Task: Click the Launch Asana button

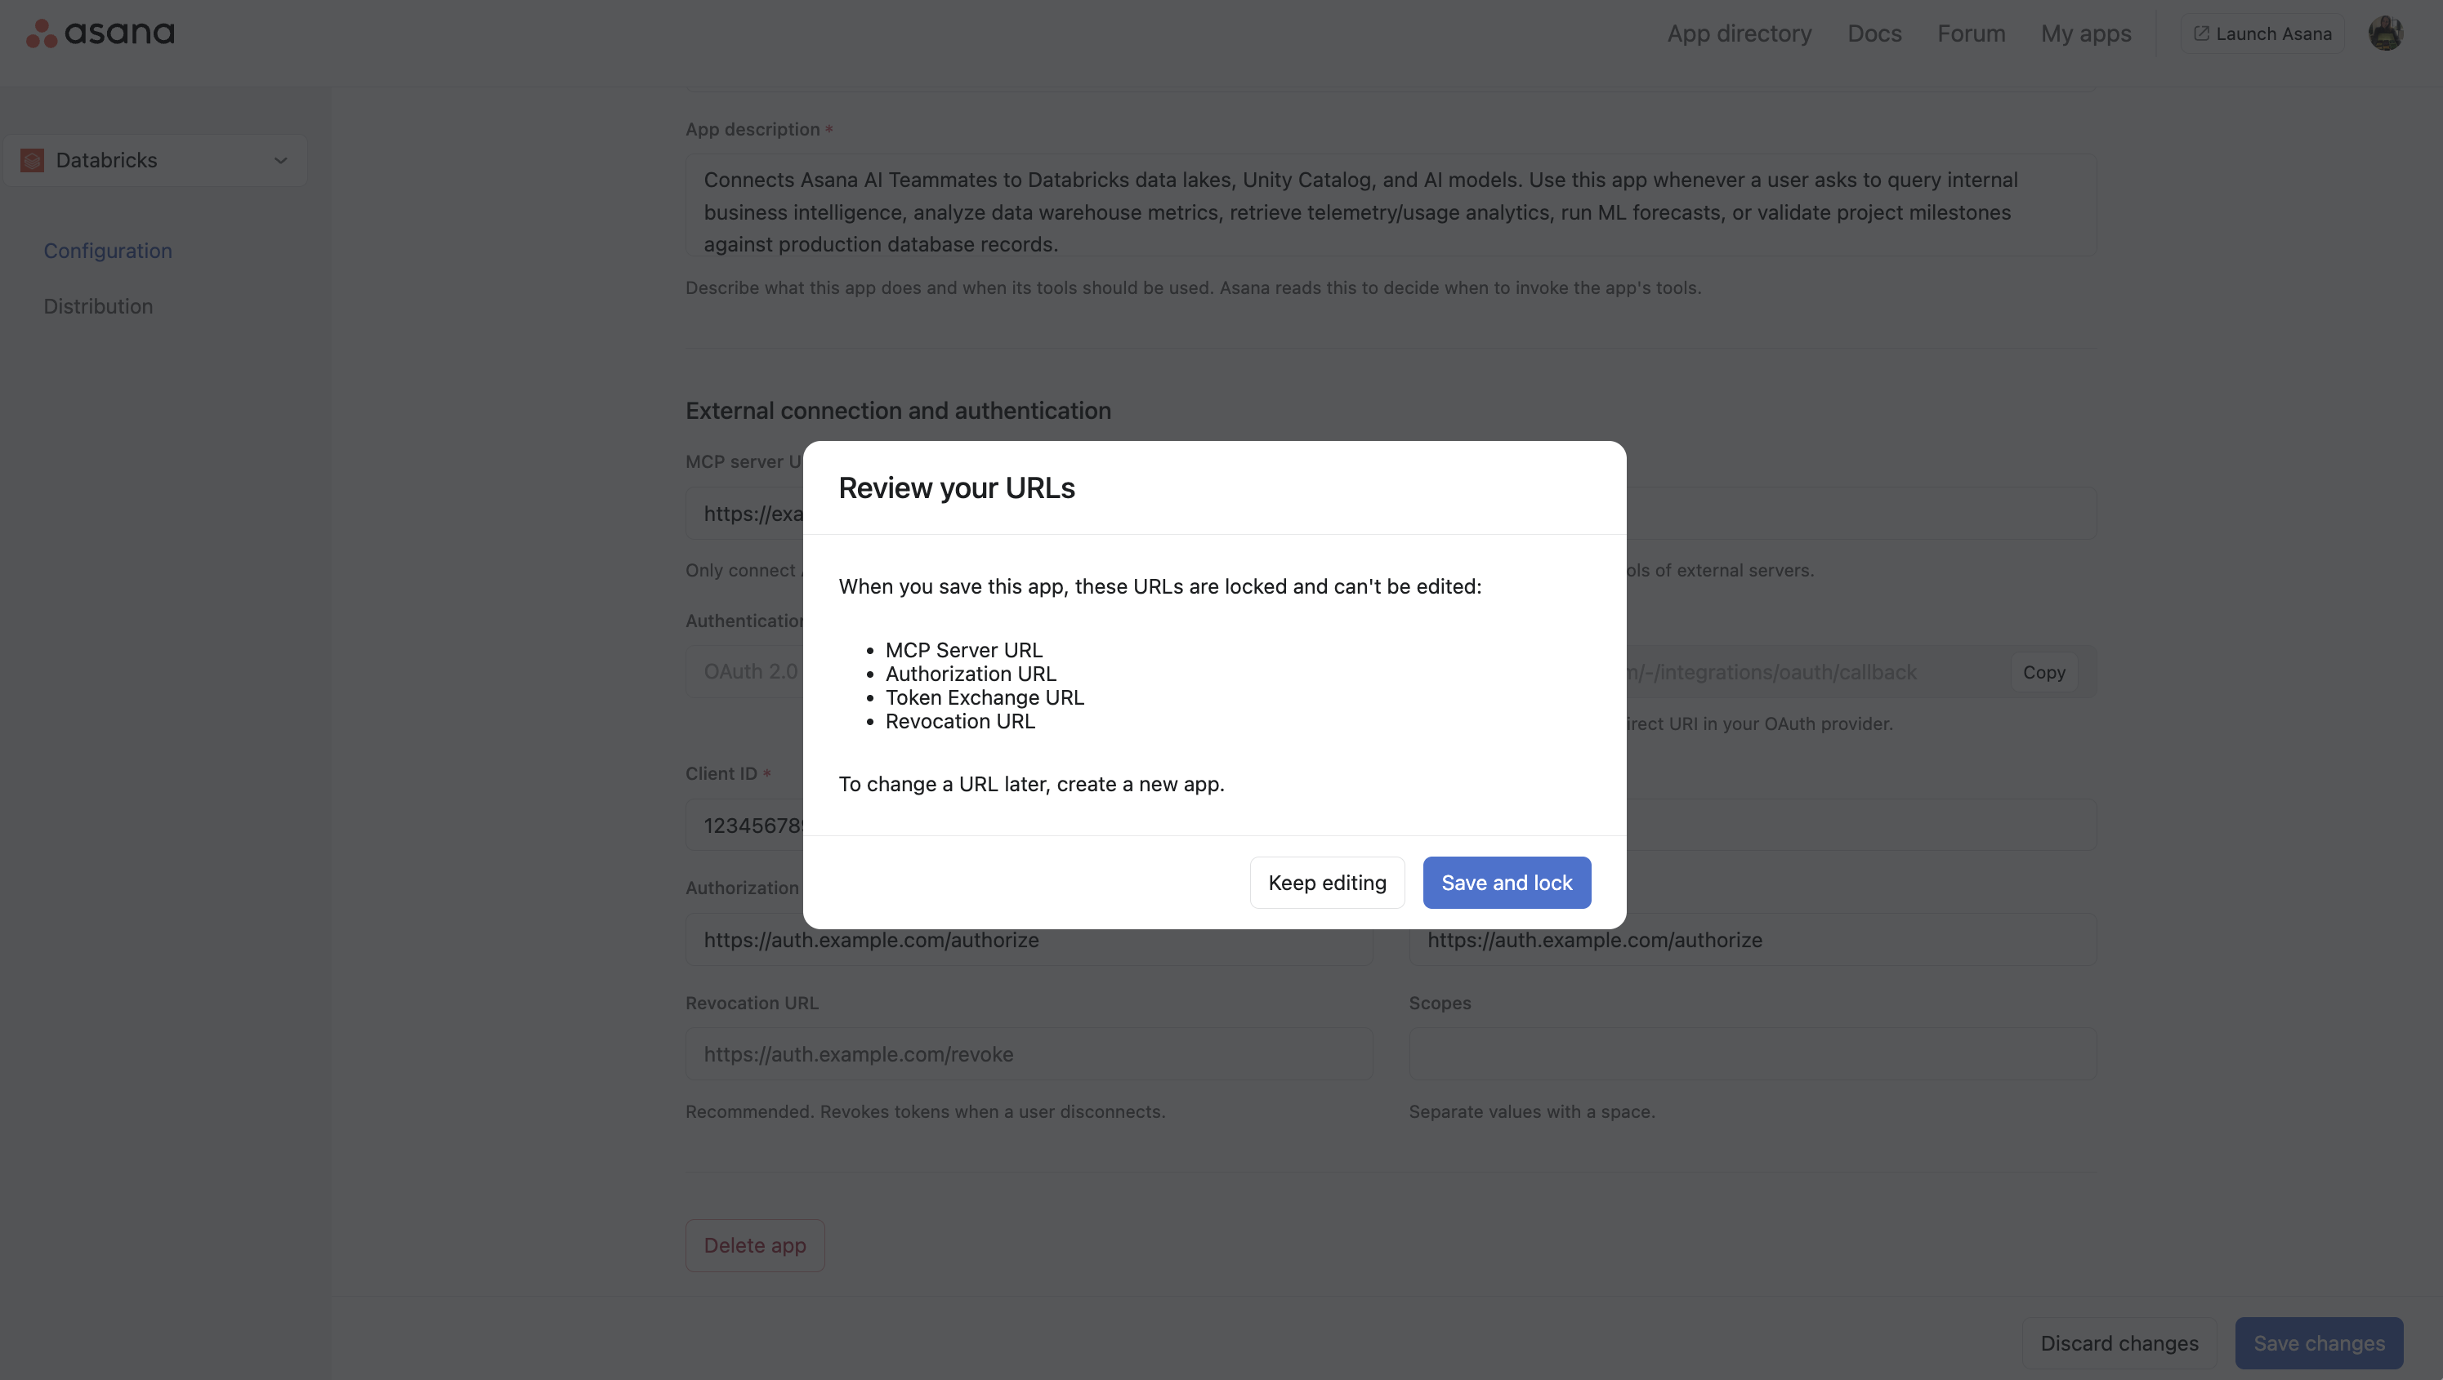Action: click(2262, 33)
